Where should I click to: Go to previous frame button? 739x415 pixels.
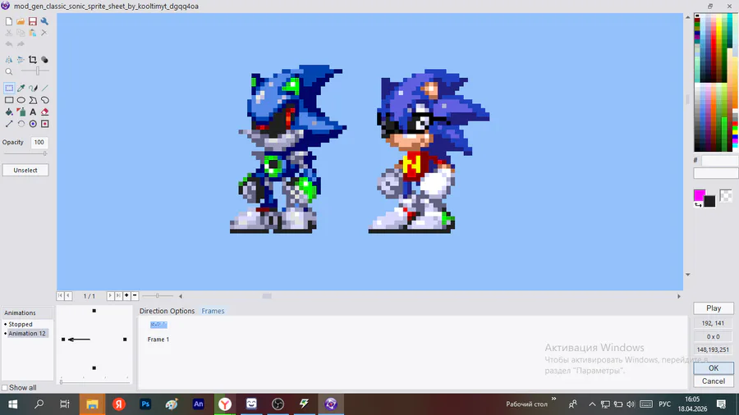point(68,295)
